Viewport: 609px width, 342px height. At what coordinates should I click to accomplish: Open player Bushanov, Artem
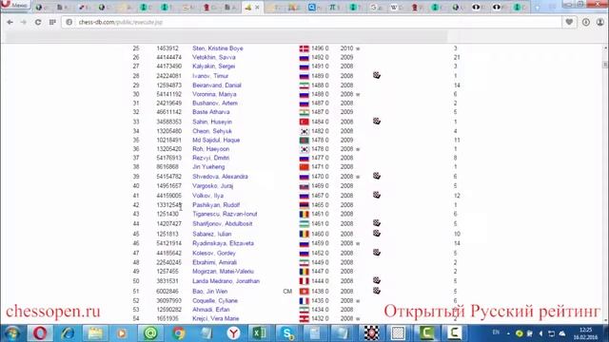coord(215,104)
